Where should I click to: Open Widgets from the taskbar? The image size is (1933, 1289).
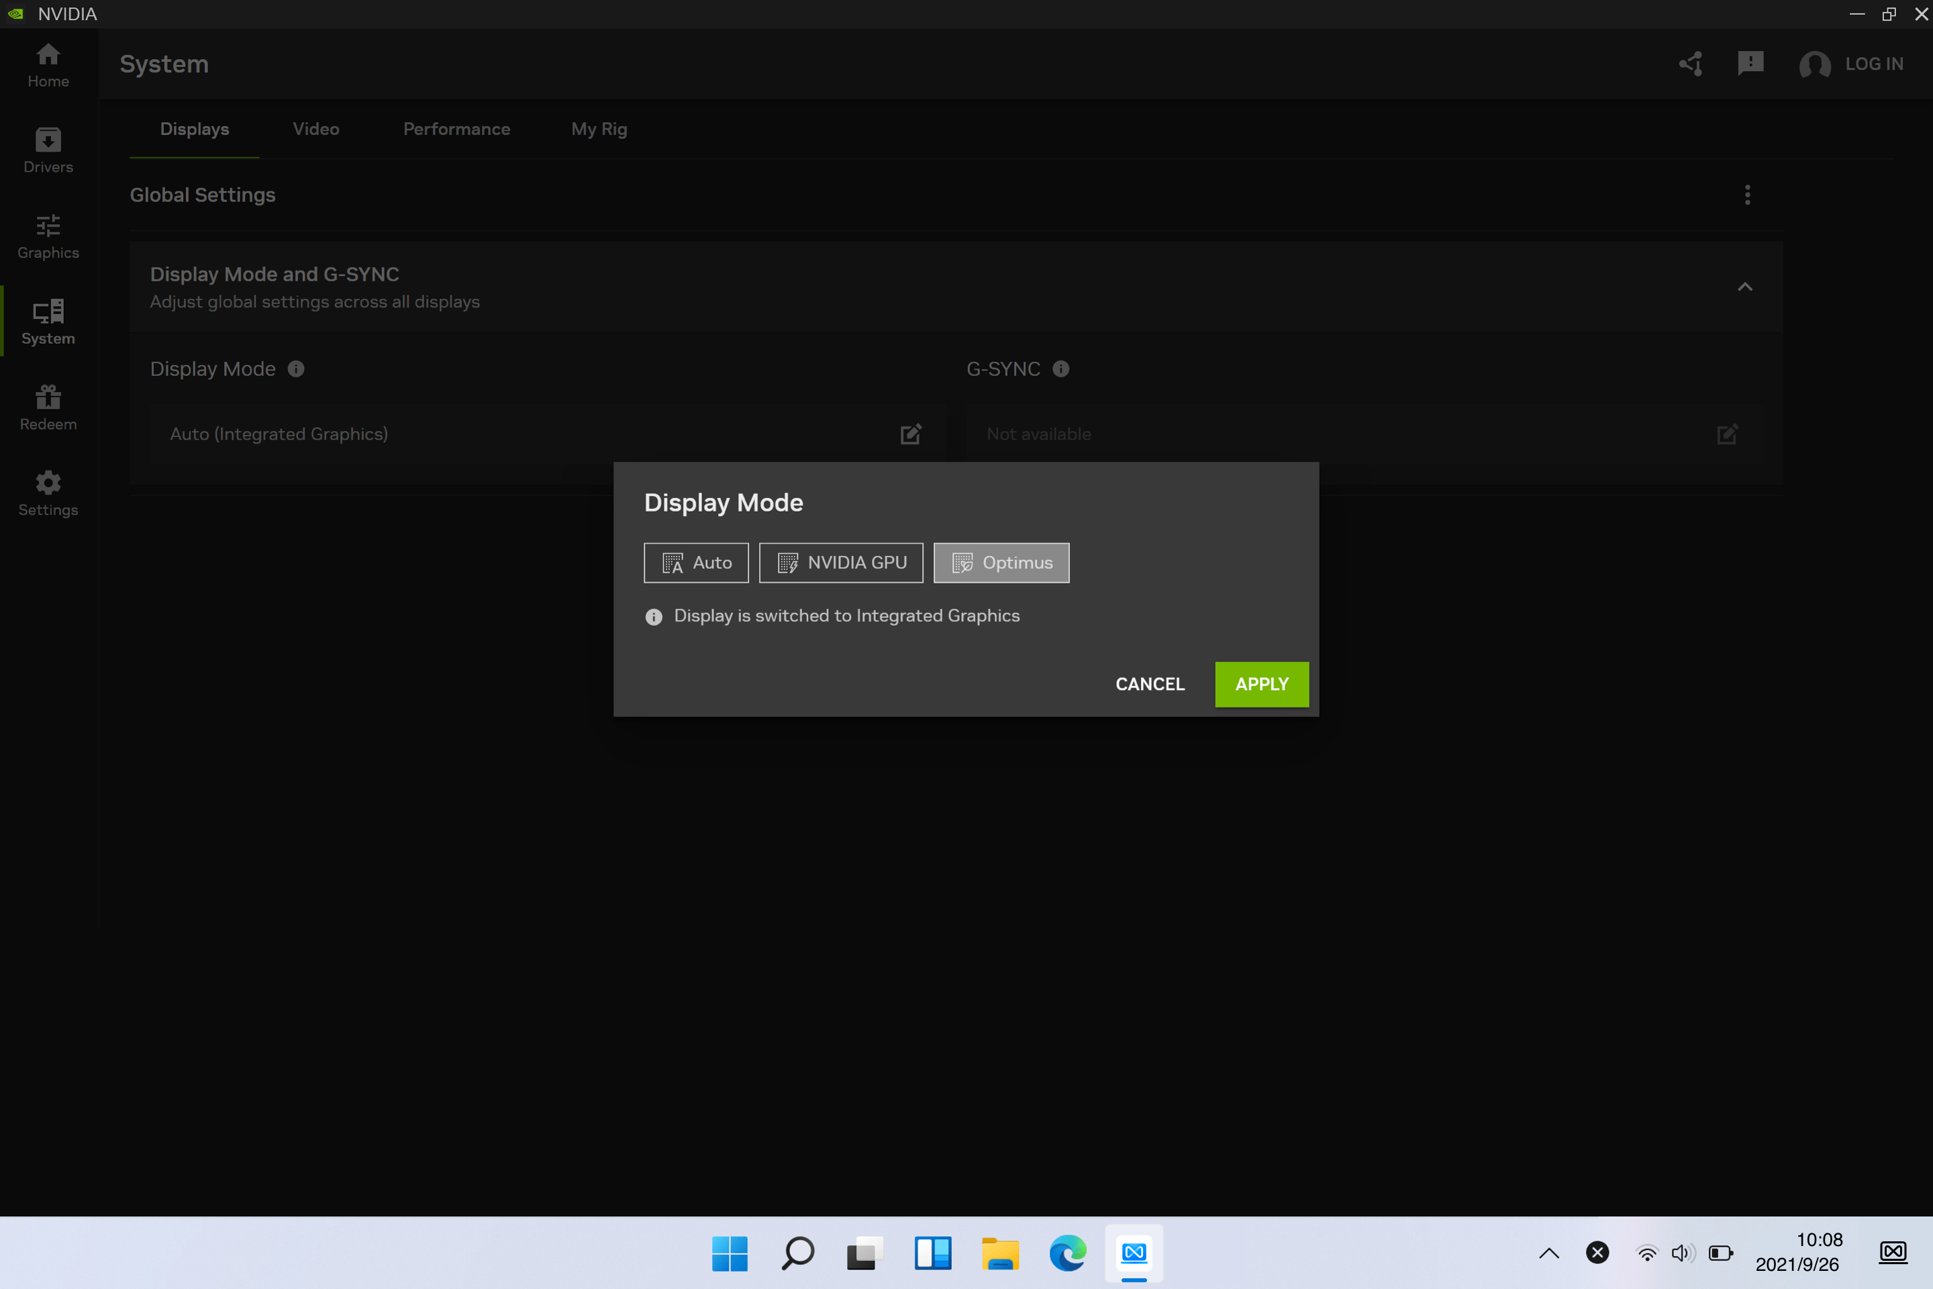pos(932,1253)
